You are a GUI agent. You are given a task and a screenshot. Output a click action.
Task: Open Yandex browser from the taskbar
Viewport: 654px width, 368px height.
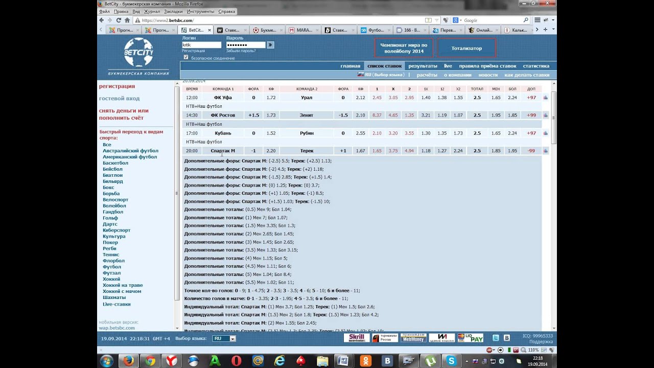coord(172,361)
